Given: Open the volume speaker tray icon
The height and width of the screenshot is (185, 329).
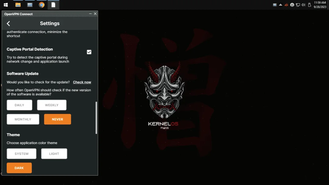Looking at the screenshot, I should (303, 5).
